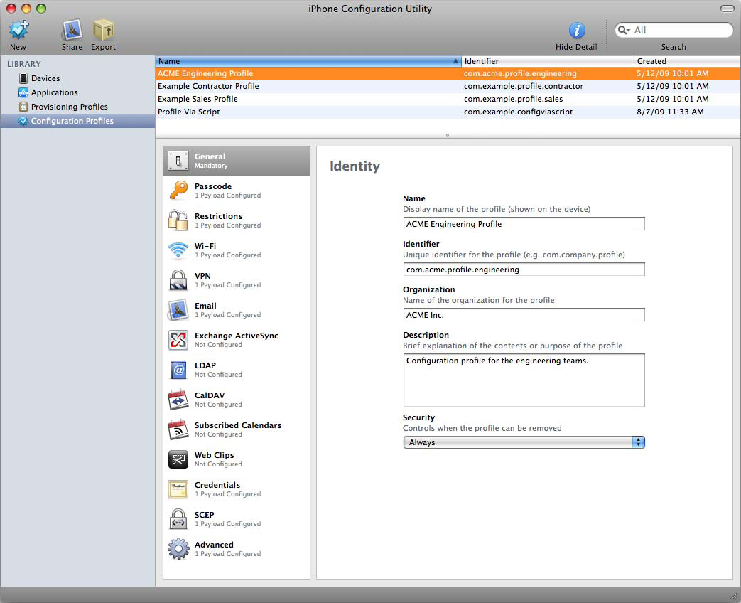Viewport: 741px width, 603px height.
Task: Click the com.example.profile.contractor identifier cell
Action: coord(524,86)
